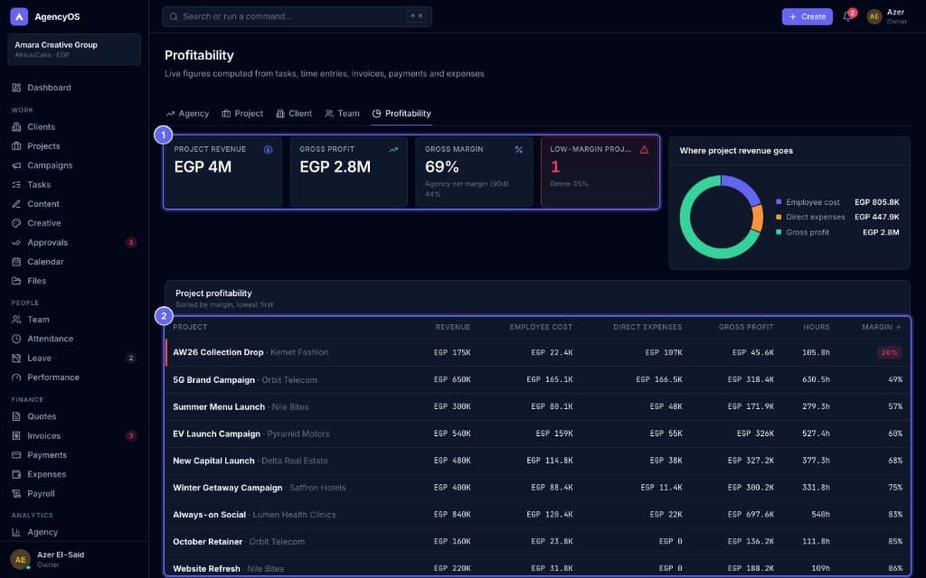926x578 pixels.
Task: Sort table by the Margin column
Action: coord(881,327)
